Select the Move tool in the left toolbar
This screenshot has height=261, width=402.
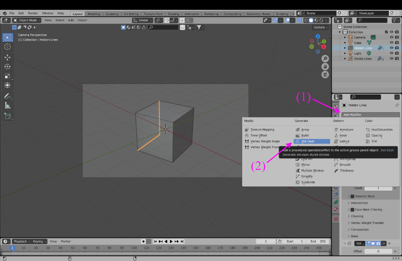(x=7, y=57)
